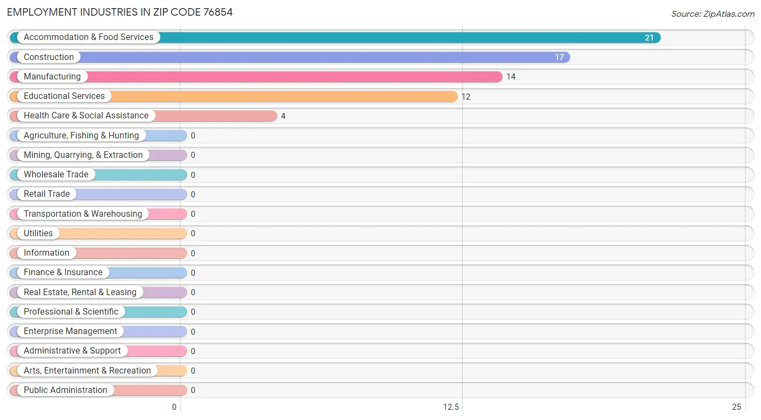Click Arts, Entertainment & Recreation label
Image resolution: width=761 pixels, height=420 pixels.
click(x=87, y=371)
